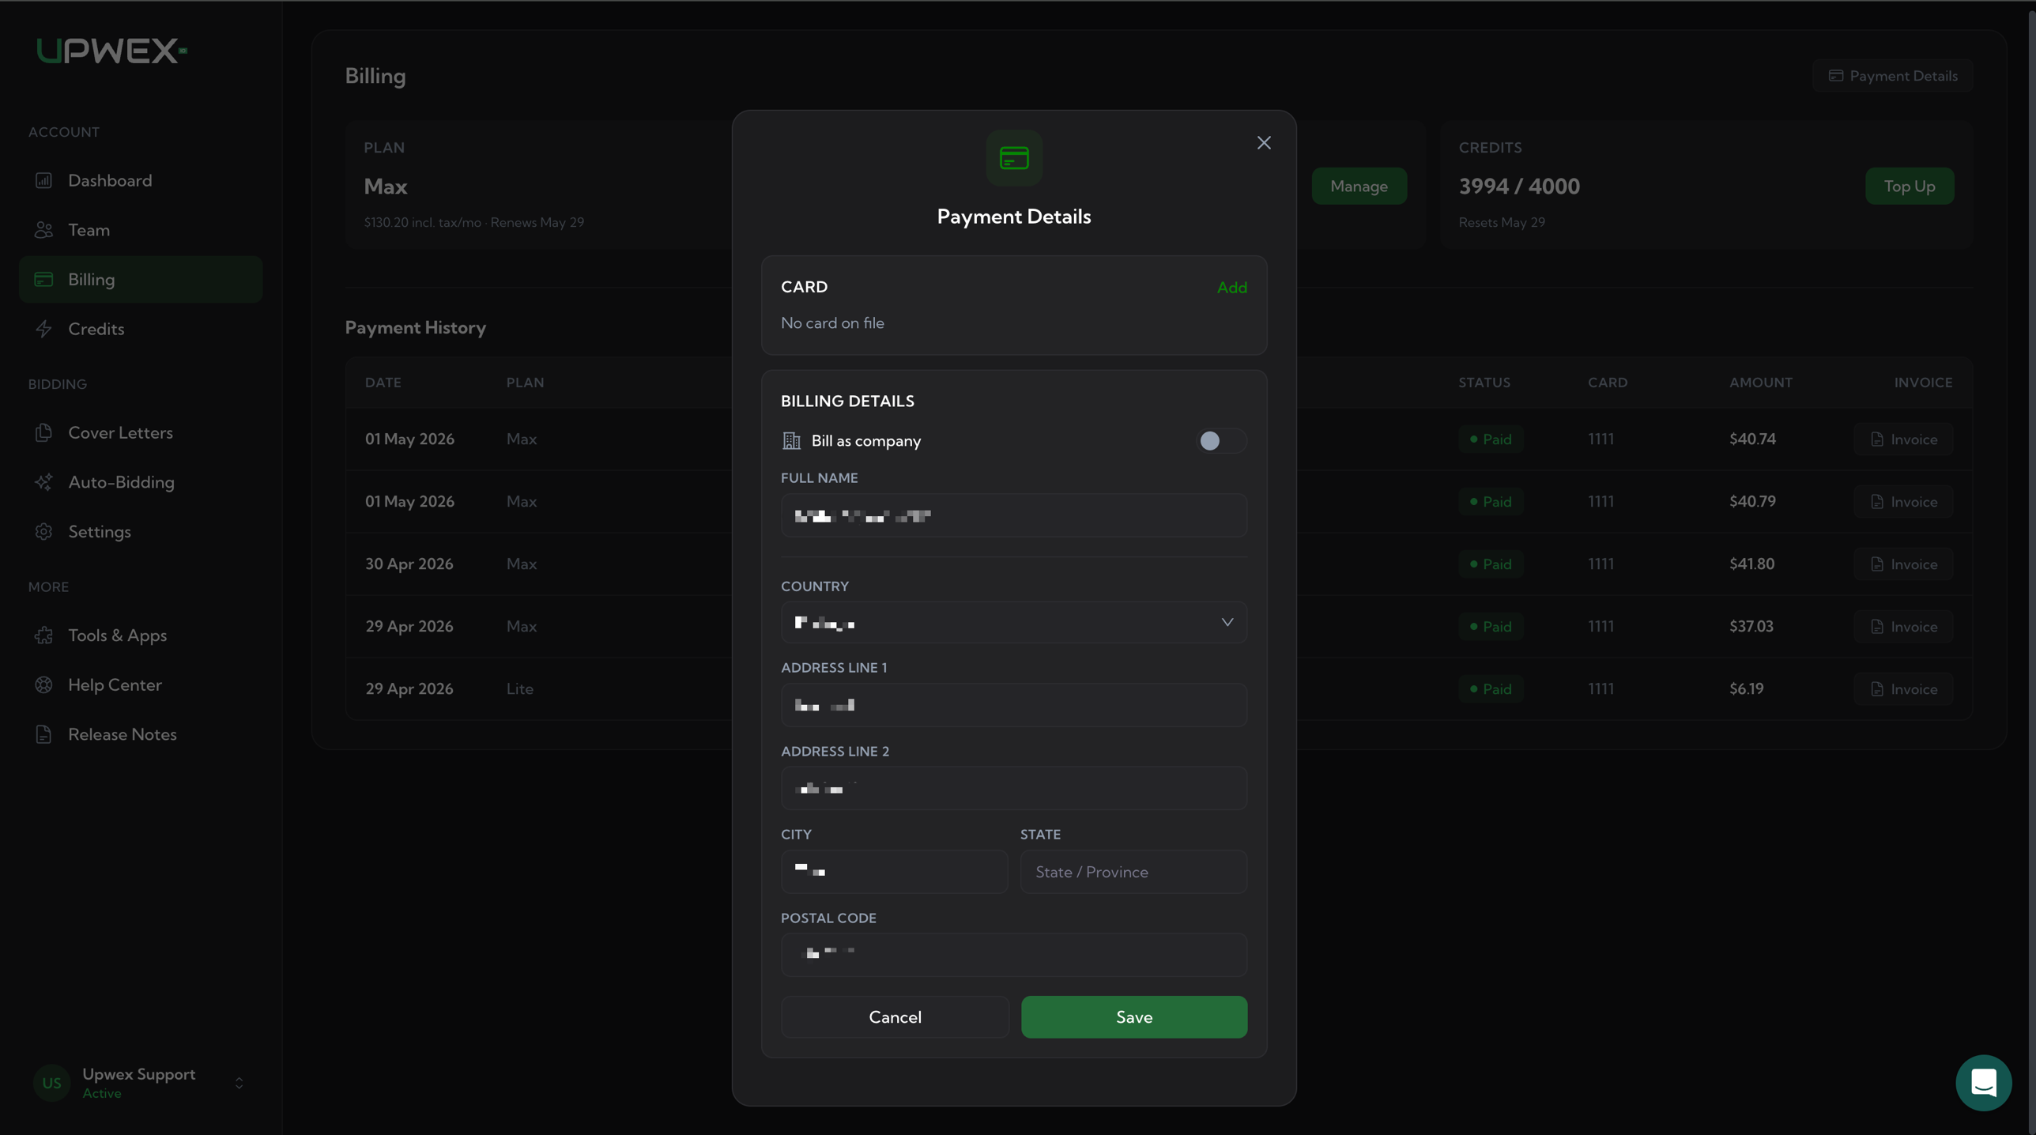This screenshot has width=2036, height=1135.
Task: Click the Settings gear icon
Action: [x=43, y=531]
